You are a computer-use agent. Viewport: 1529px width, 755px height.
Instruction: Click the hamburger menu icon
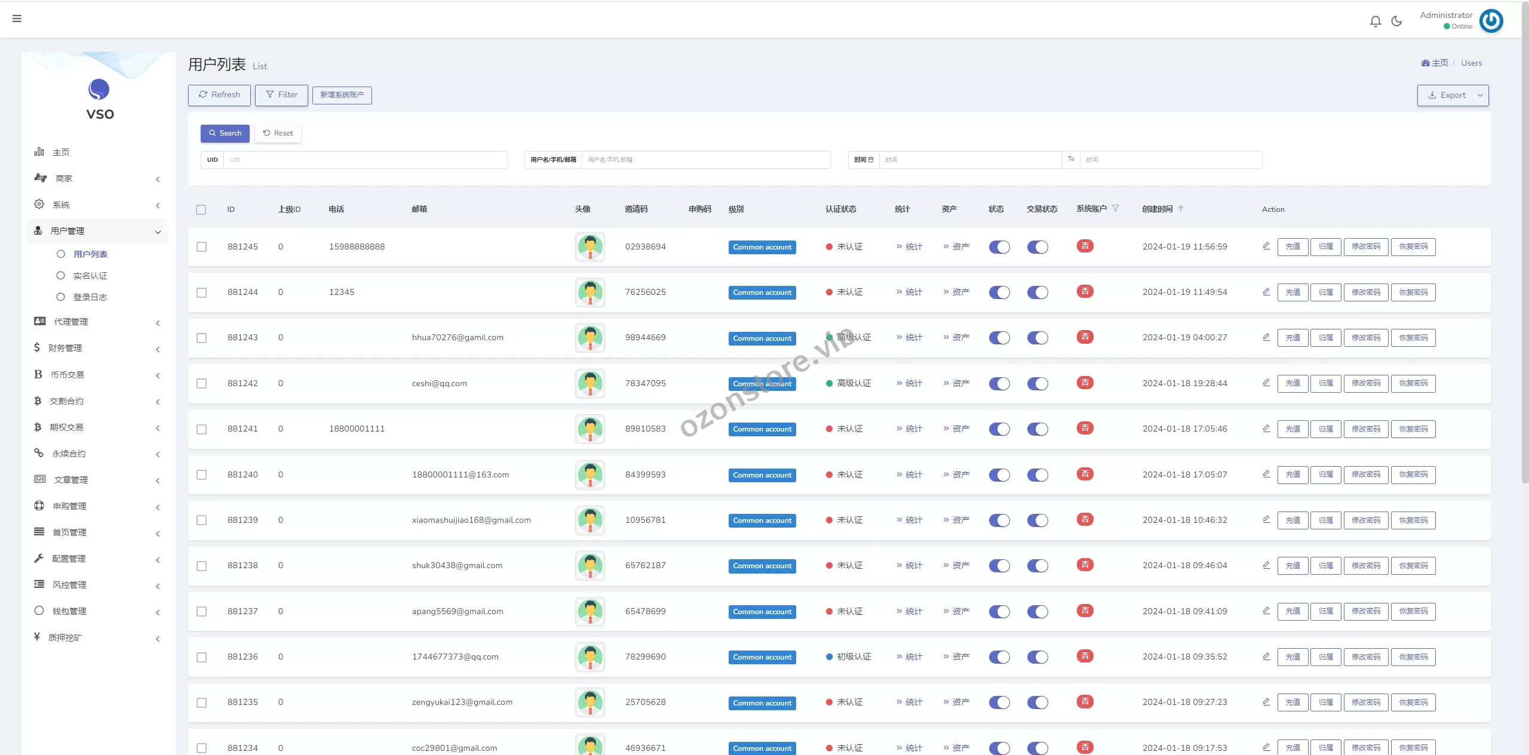[x=17, y=19]
